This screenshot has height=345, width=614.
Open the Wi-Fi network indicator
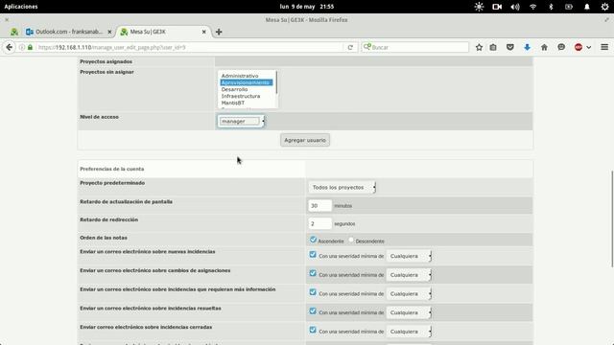point(533,7)
